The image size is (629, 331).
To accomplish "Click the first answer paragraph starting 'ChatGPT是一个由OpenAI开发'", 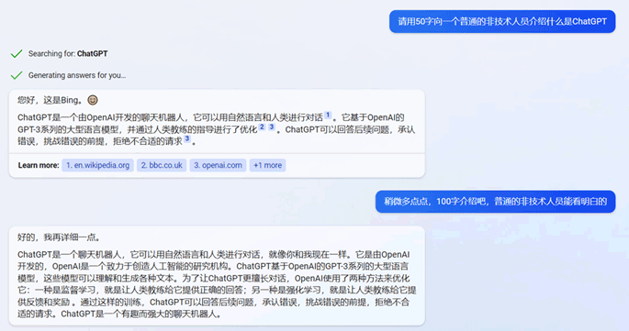I will point(216,129).
